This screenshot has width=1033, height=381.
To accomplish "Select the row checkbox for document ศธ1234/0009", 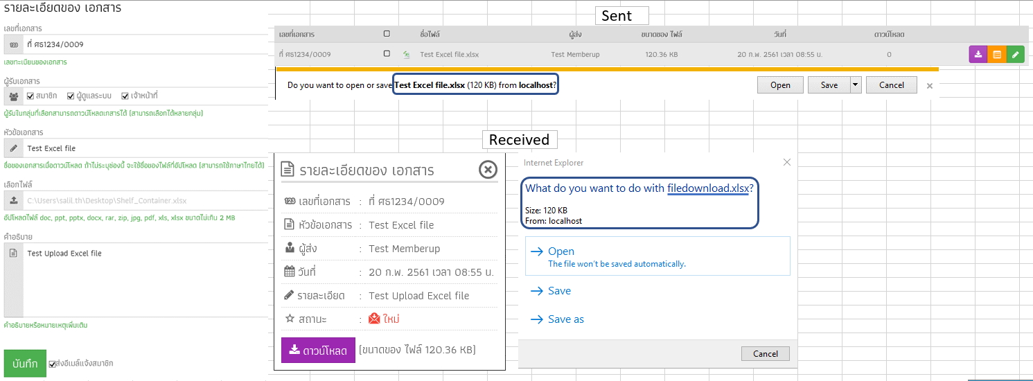I will click(387, 54).
